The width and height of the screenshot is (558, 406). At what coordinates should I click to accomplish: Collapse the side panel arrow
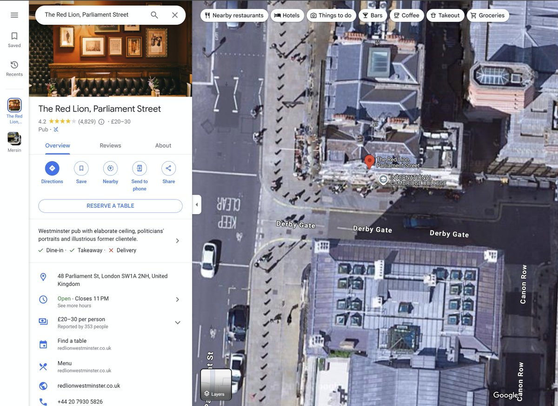tap(197, 204)
